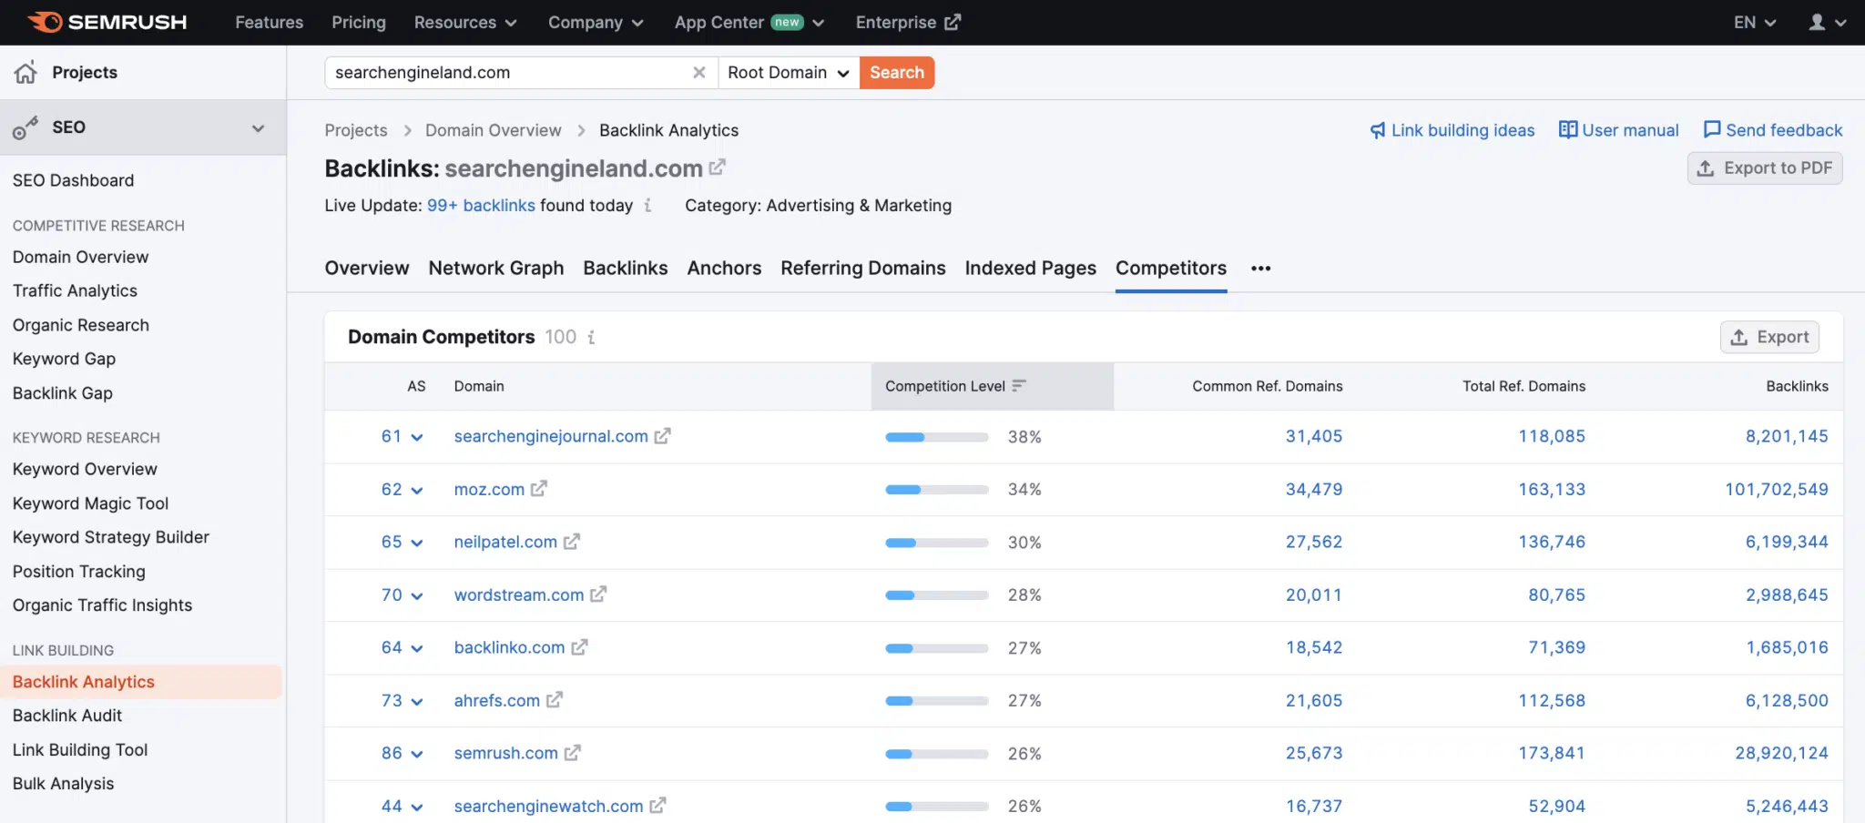Collapse the SEO sidebar section
This screenshot has height=823, width=1865.
point(258,128)
